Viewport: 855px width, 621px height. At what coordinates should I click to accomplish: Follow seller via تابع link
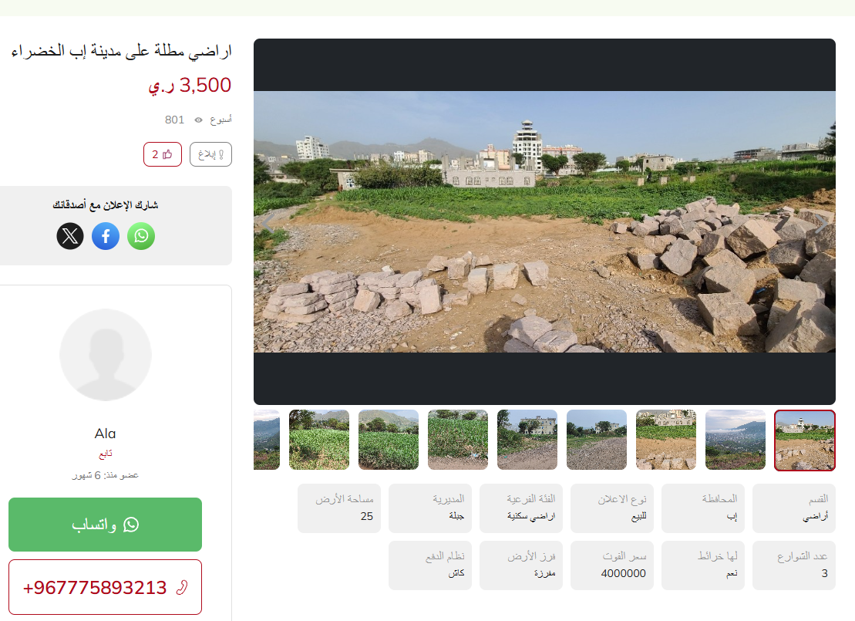click(106, 454)
